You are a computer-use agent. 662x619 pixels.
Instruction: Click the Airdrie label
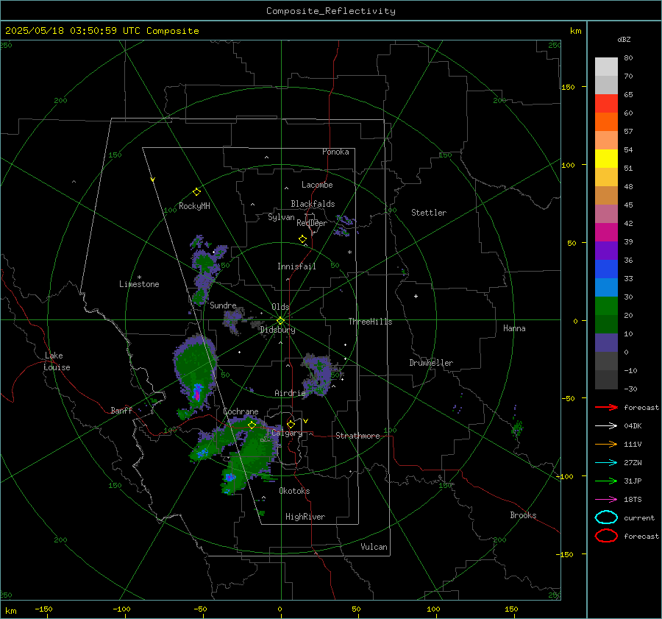(290, 393)
